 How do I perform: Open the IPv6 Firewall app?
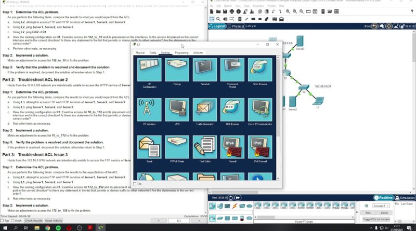[260, 147]
